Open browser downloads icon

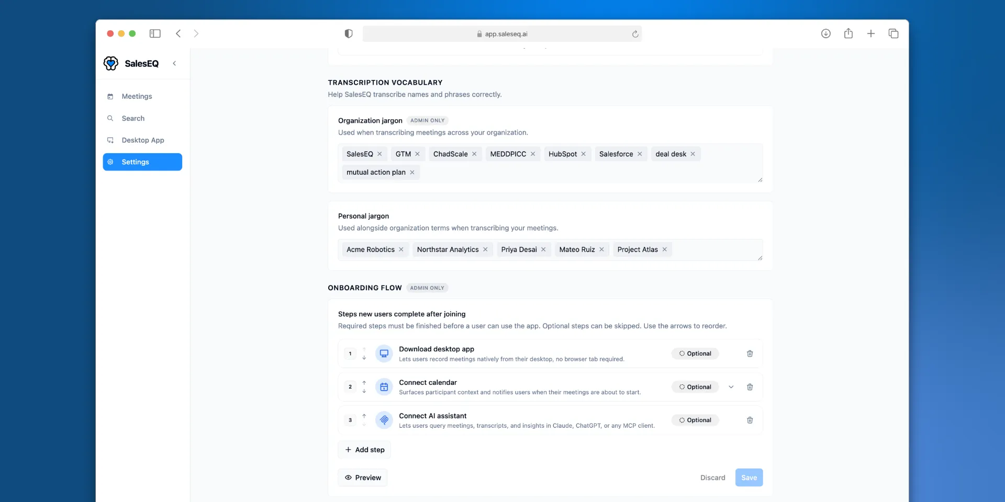click(x=826, y=33)
